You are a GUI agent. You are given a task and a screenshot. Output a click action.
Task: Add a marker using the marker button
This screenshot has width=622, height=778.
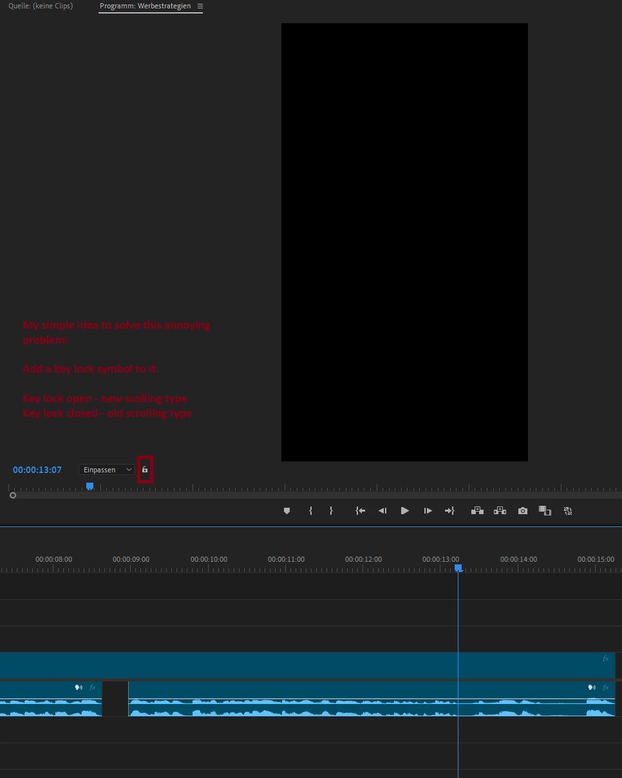pos(287,511)
